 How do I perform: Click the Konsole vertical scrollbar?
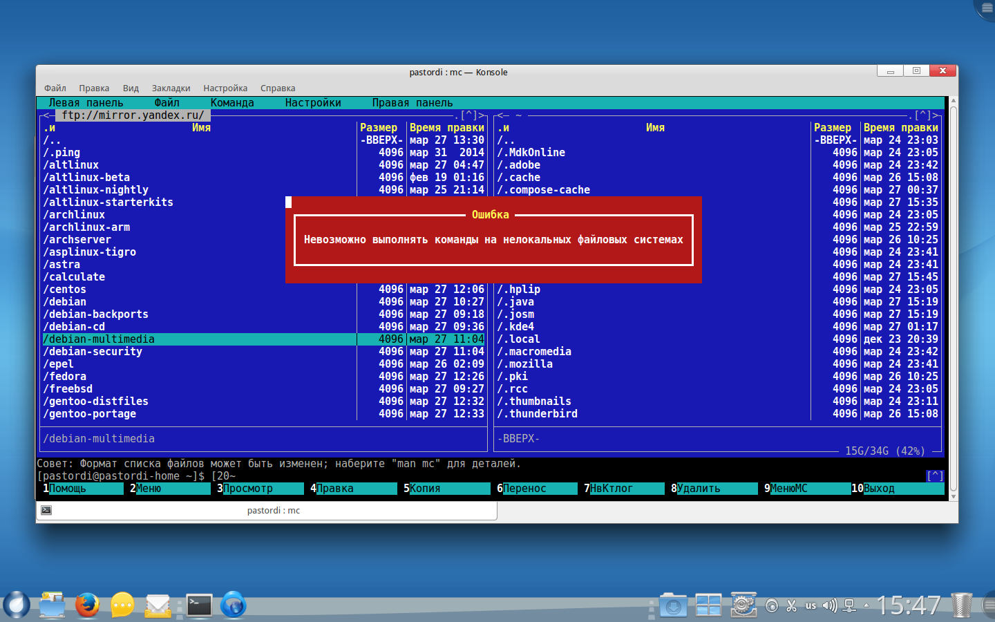click(x=953, y=297)
